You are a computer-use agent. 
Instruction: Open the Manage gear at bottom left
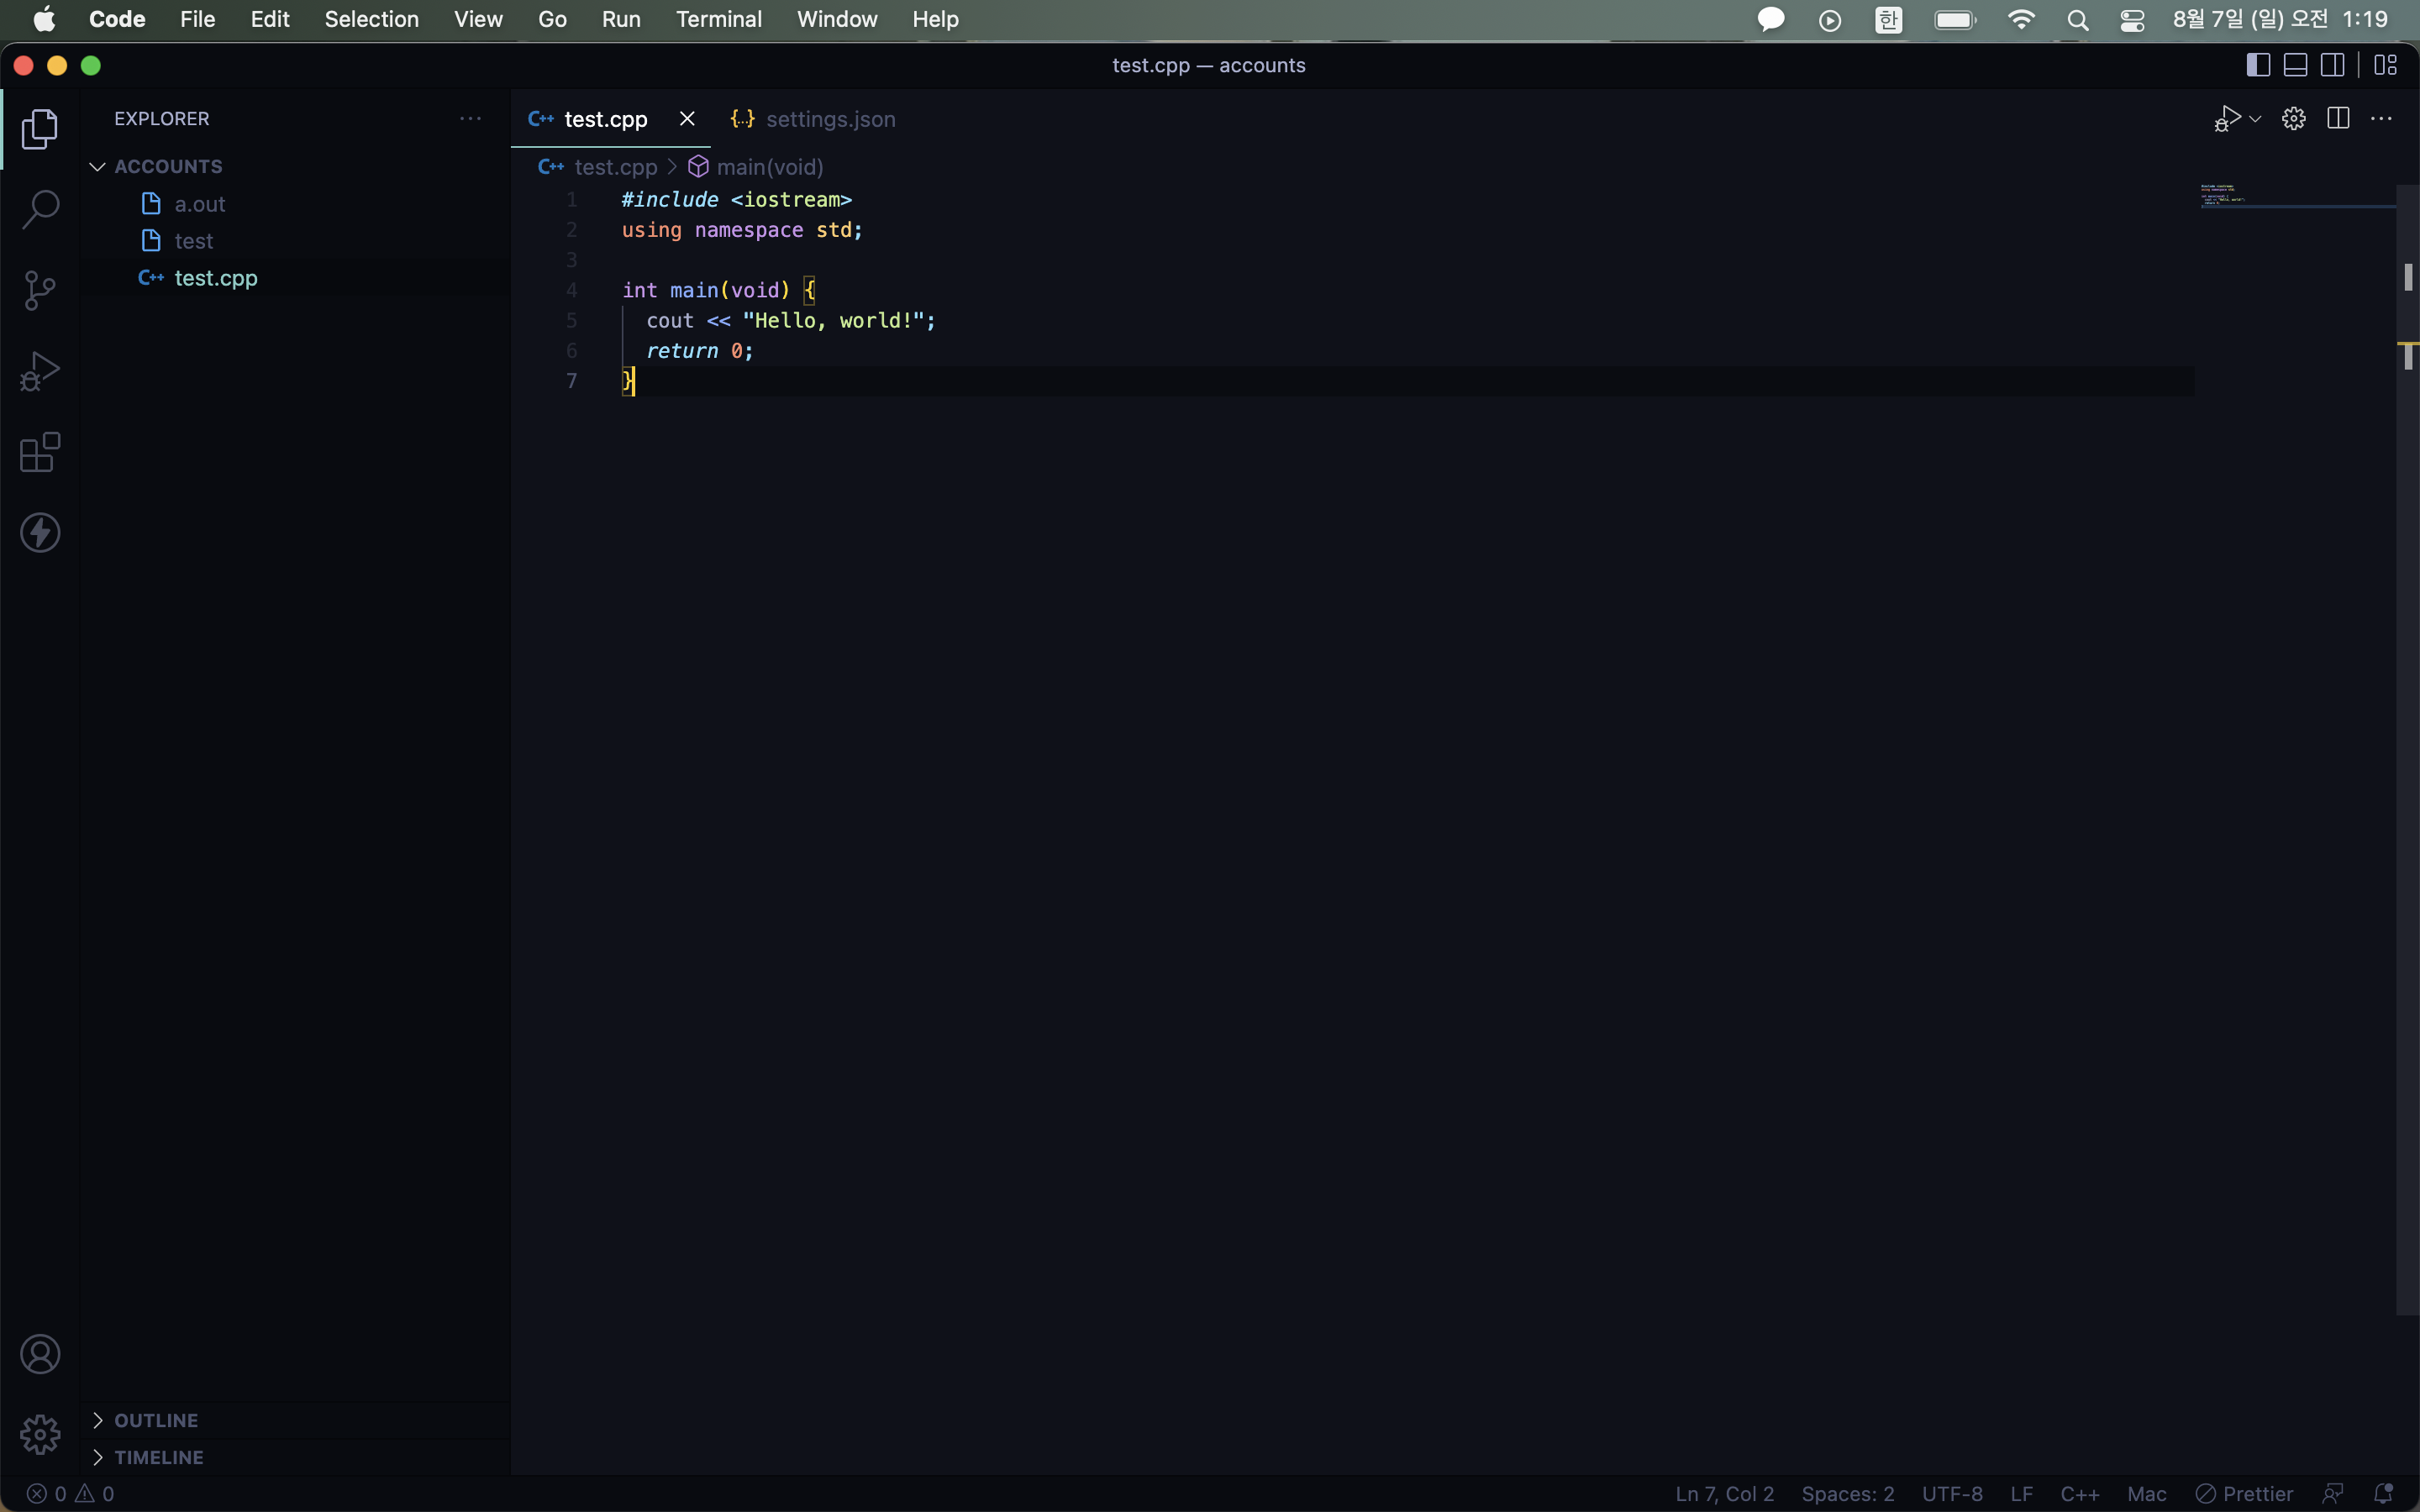pos(40,1434)
